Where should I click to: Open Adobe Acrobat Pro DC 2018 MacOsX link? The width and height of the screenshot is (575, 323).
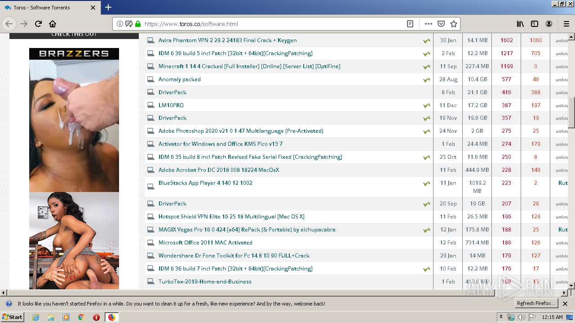[x=219, y=170]
